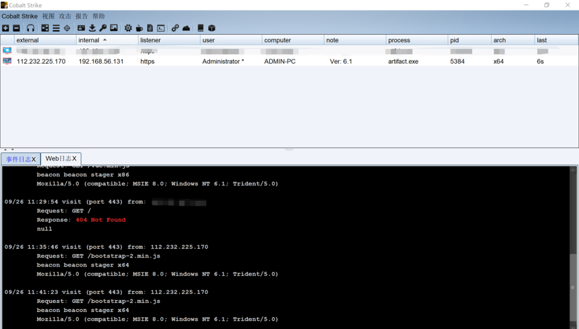
Task: Click the disconnect minus icon in toolbar
Action: (16, 28)
